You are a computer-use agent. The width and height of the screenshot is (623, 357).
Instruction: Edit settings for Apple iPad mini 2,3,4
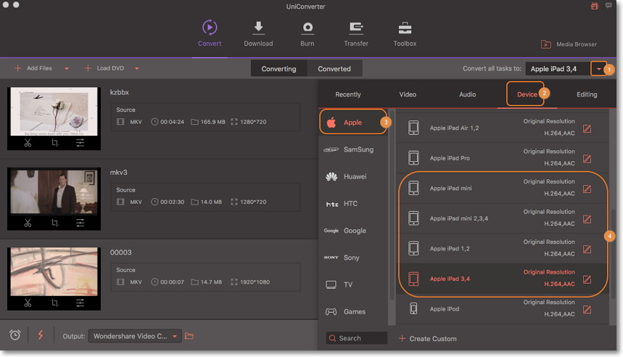point(587,219)
